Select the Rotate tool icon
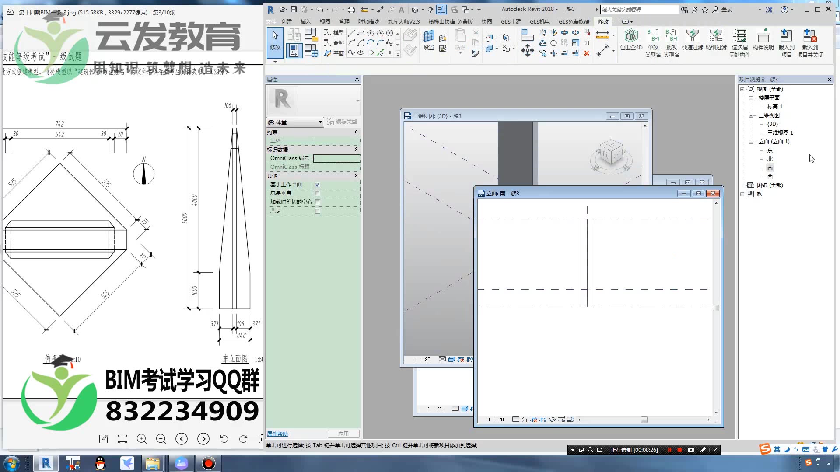This screenshot has height=472, width=840. pyautogui.click(x=553, y=43)
